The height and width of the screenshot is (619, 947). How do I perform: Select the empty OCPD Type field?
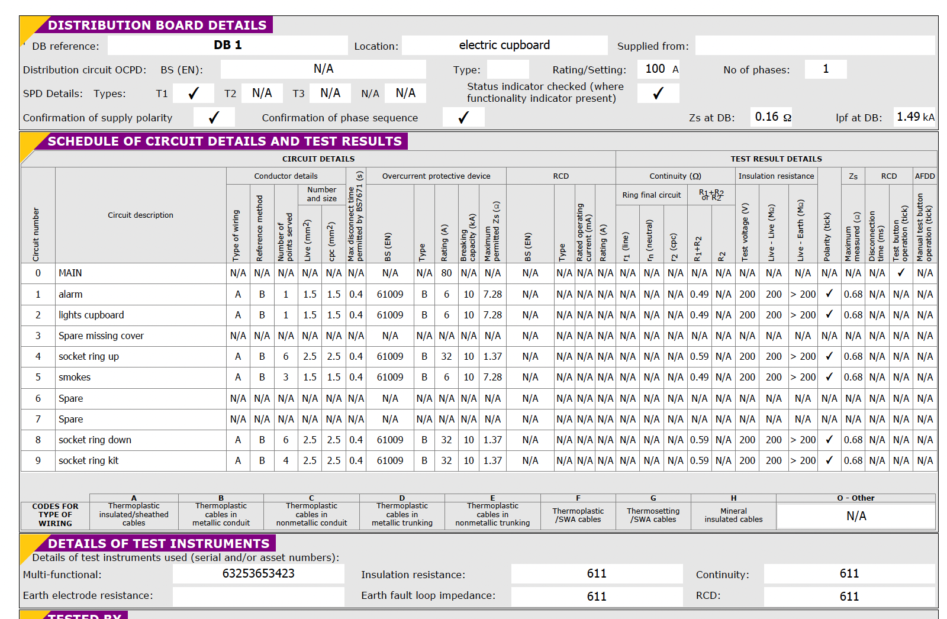tap(507, 69)
